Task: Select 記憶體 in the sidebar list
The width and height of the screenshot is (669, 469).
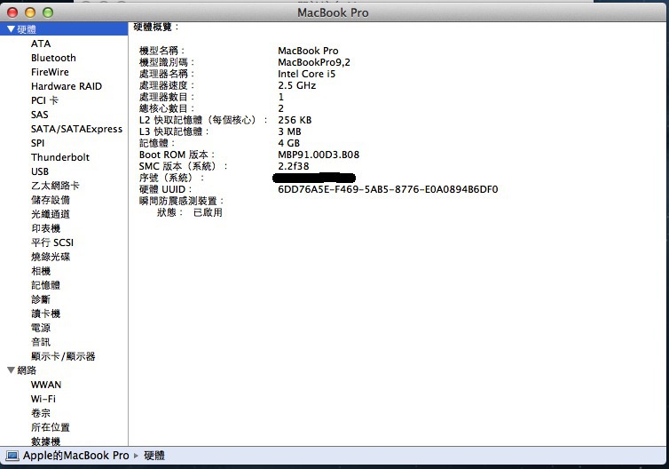Action: pos(45,285)
